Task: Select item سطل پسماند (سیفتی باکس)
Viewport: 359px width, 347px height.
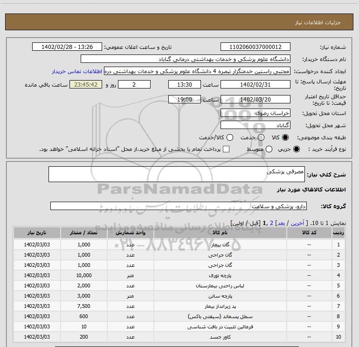Action: (x=220, y=317)
